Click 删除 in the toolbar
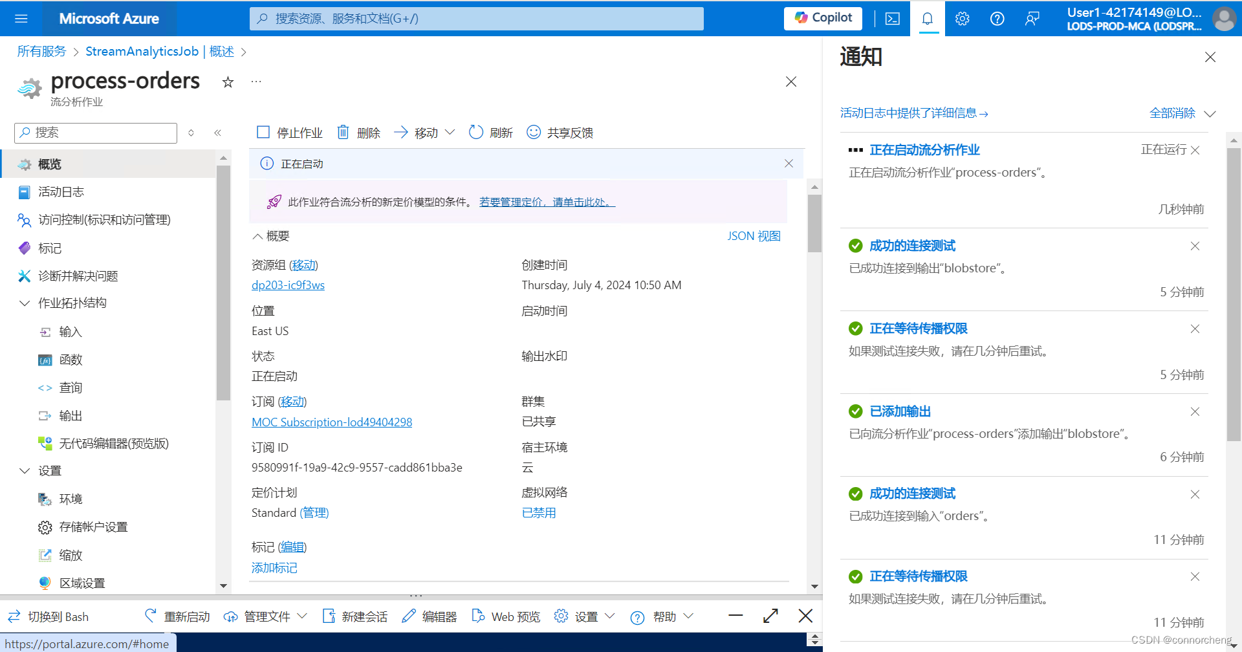The image size is (1242, 652). pyautogui.click(x=358, y=133)
